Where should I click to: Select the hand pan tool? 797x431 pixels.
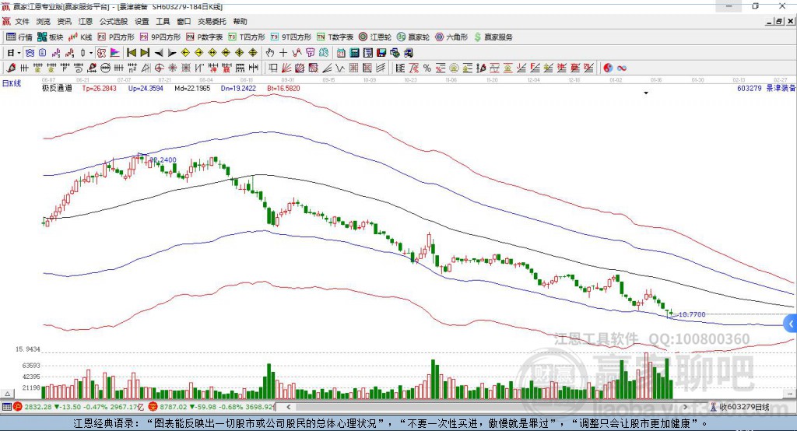coord(270,53)
